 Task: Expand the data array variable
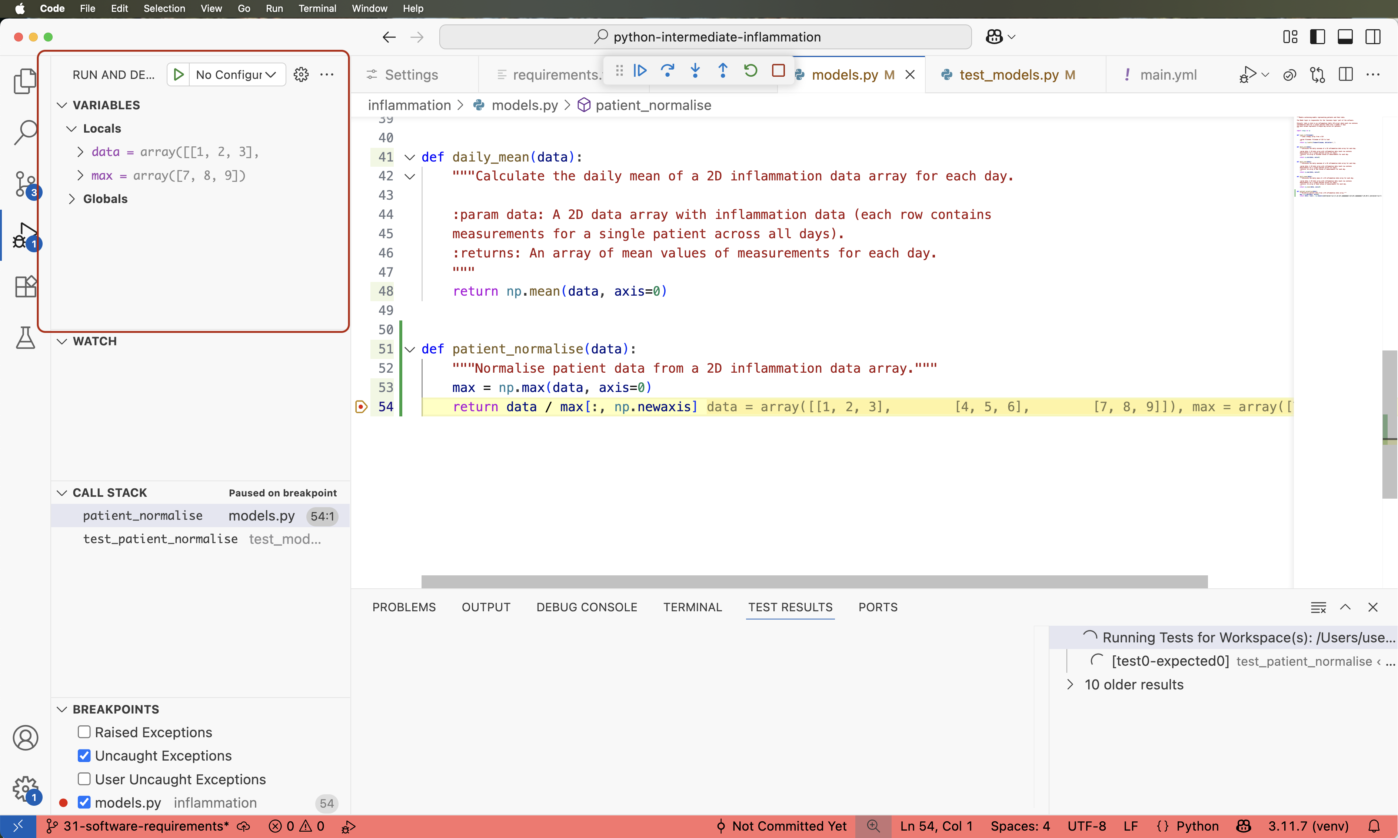[x=80, y=152]
